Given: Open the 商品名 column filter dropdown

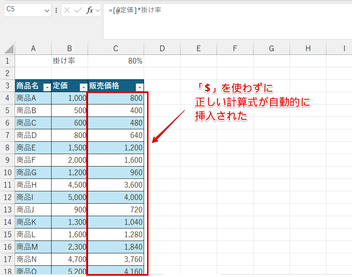Looking at the screenshot, I should (47, 87).
